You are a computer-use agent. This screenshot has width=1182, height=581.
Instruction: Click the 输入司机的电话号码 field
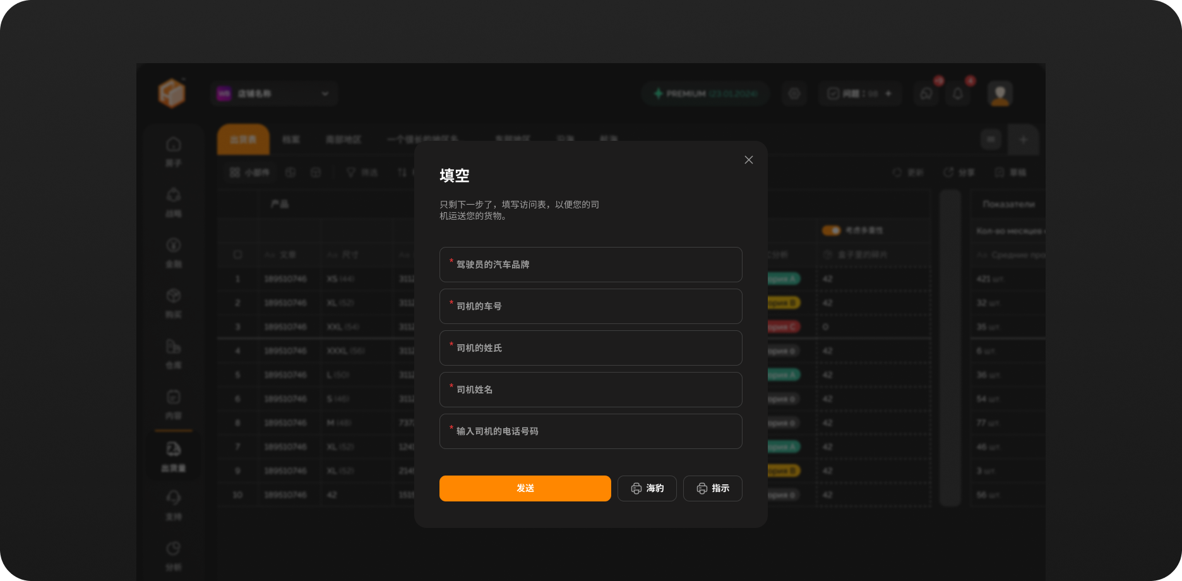click(x=590, y=431)
